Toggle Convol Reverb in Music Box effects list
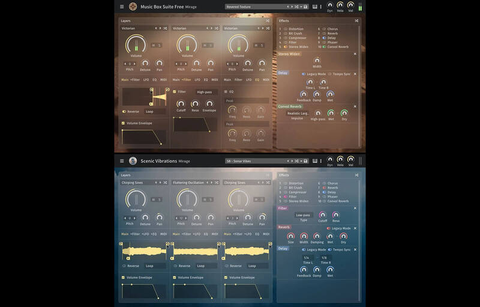 (324, 47)
